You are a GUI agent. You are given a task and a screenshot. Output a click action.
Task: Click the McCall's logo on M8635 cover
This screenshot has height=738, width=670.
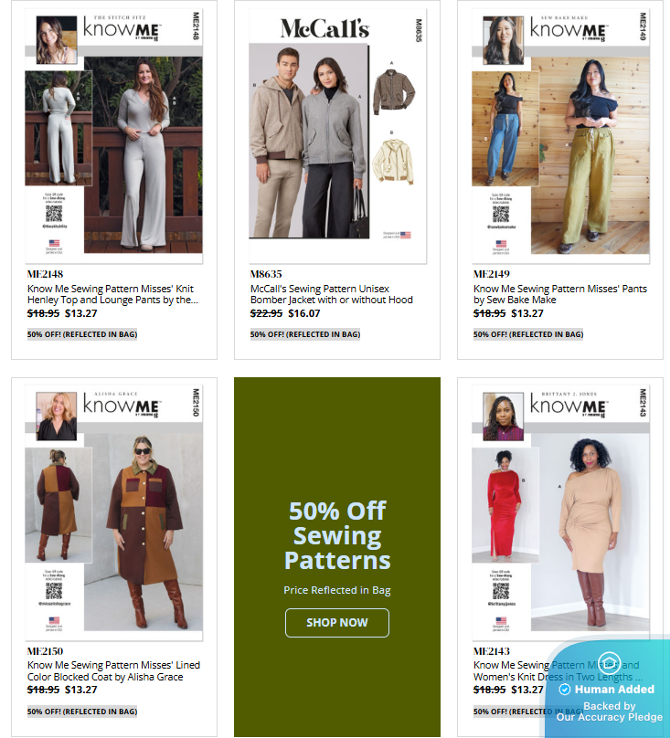pyautogui.click(x=324, y=28)
